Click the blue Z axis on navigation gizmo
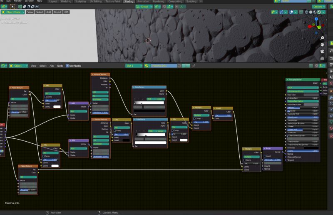 (x=316, y=19)
